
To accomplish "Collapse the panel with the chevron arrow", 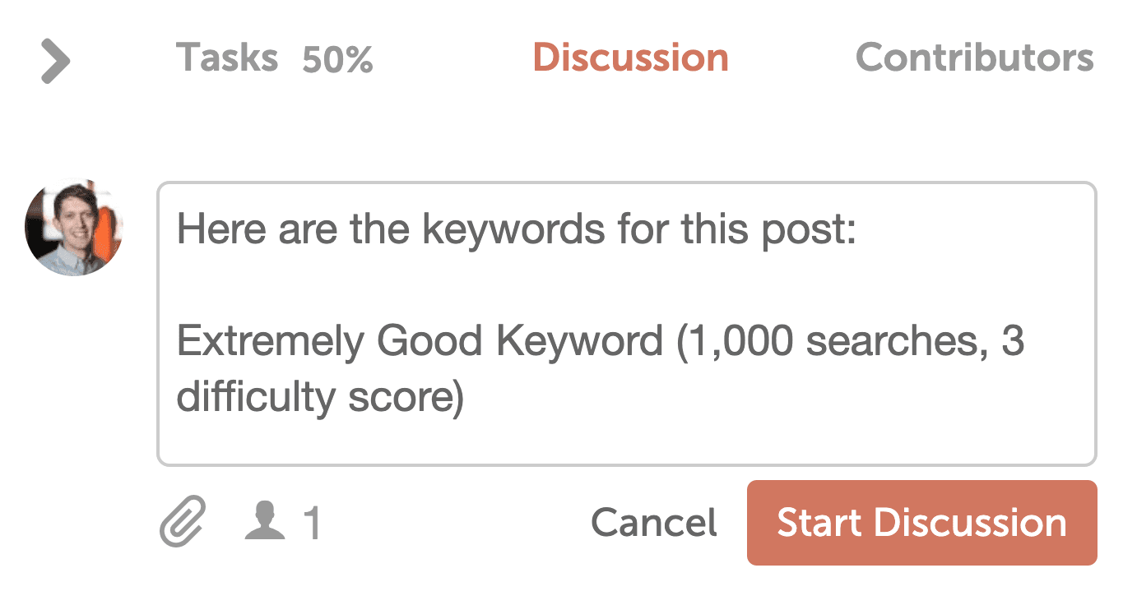I will coord(56,62).
